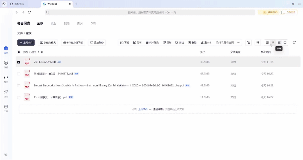Image resolution: width=303 pixels, height=160 pixels.
Task: Switch to the 视频 tab
Action: [x=67, y=23]
